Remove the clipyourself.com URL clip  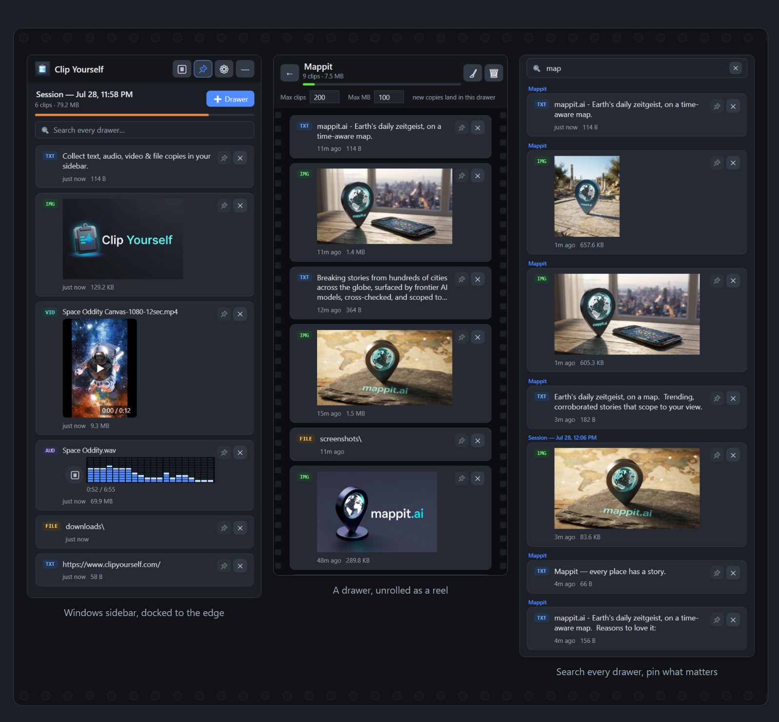pos(240,566)
